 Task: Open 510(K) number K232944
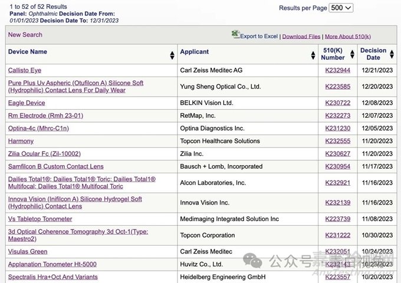click(337, 70)
